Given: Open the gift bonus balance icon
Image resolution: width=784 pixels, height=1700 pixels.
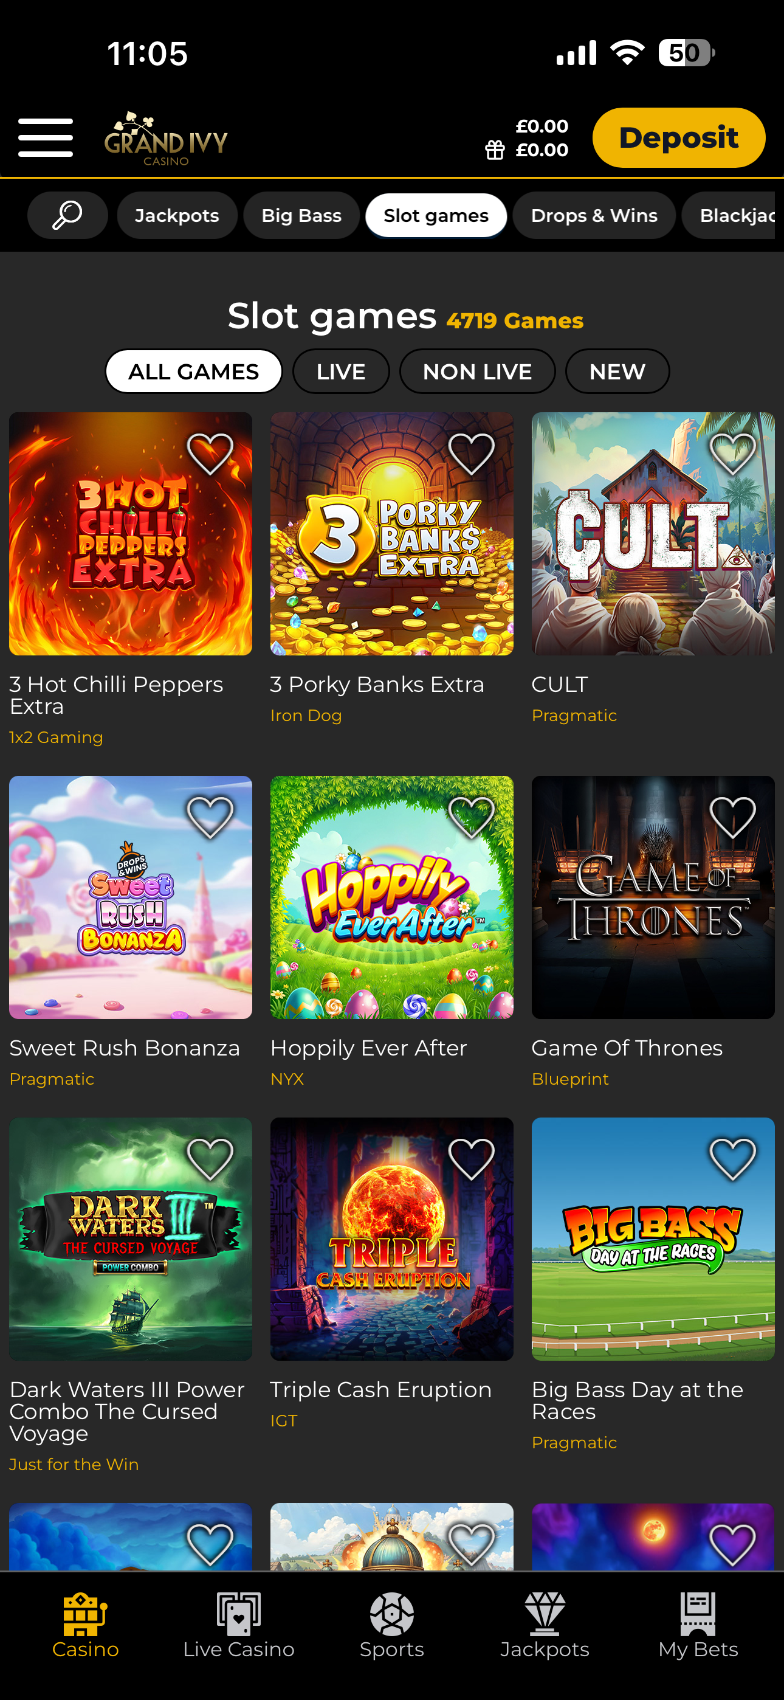Looking at the screenshot, I should pyautogui.click(x=495, y=150).
